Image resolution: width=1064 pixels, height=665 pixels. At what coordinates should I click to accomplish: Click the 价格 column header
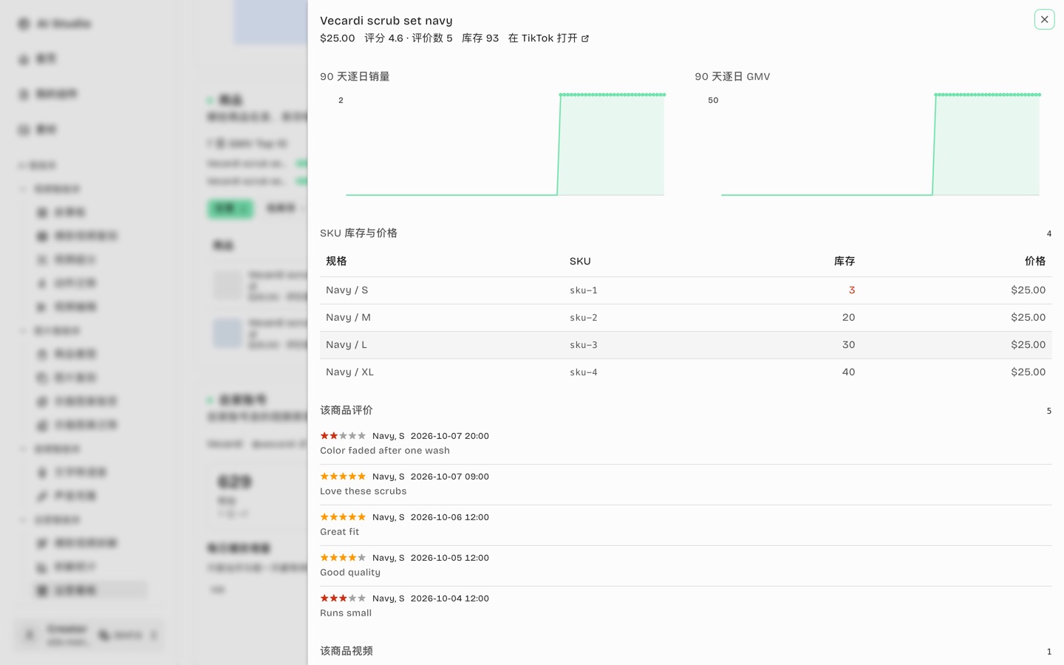click(1035, 262)
